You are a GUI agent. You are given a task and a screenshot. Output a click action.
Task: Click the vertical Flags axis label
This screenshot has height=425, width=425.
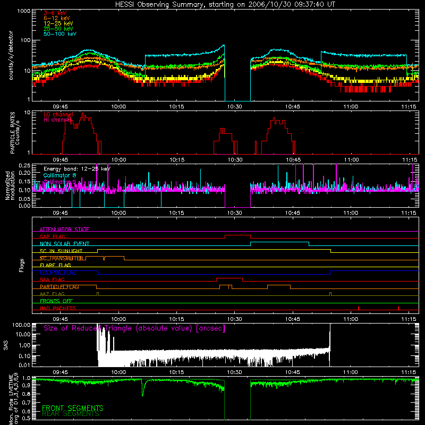[22, 265]
